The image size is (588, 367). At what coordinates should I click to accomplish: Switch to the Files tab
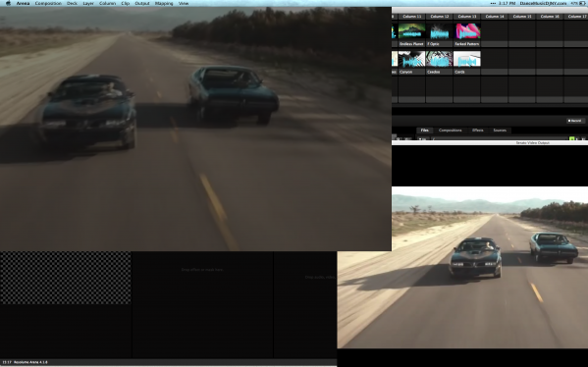point(424,131)
